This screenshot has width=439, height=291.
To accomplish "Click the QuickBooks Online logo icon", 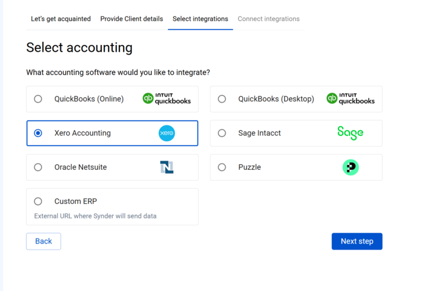I will click(166, 99).
